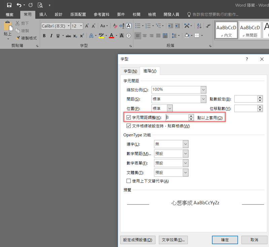Click the Format Painter (複製格式) icon
The image size is (269, 247).
pyautogui.click(x=18, y=38)
